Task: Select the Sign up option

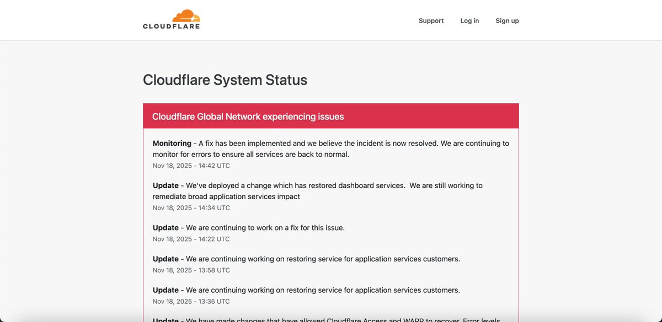Action: pos(506,20)
